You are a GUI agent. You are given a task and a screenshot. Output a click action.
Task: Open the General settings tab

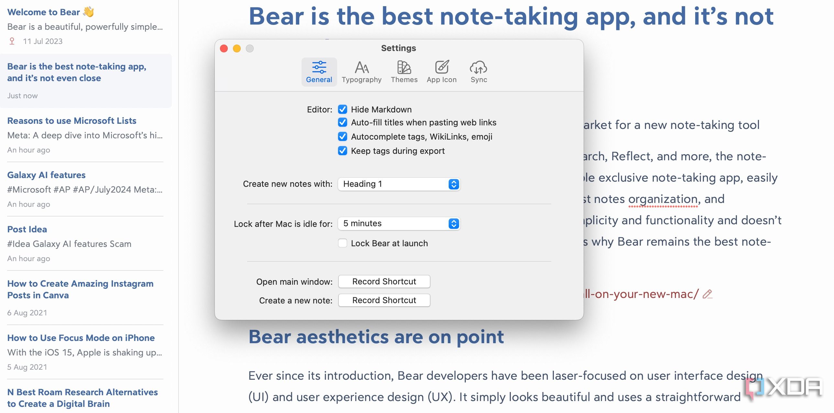tap(319, 72)
